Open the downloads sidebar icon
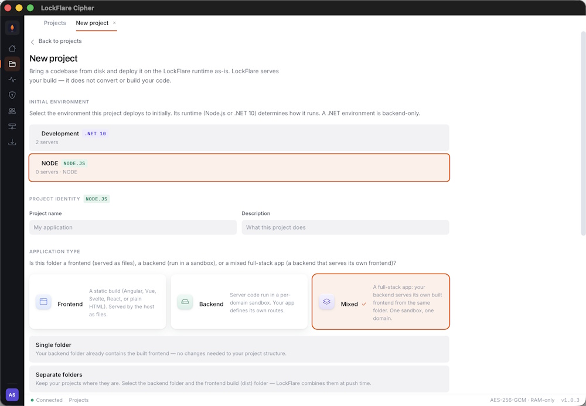 click(x=12, y=142)
